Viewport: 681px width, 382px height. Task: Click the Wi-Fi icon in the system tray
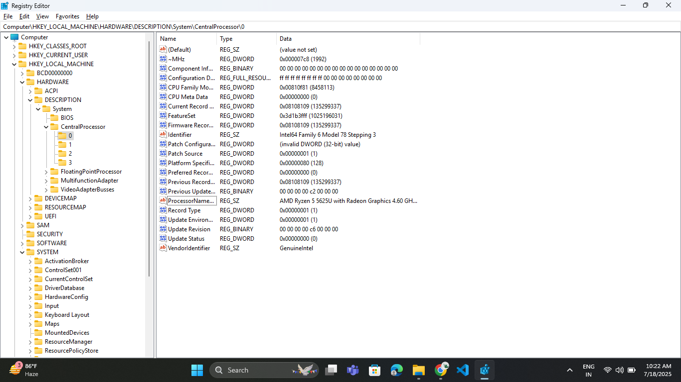pyautogui.click(x=607, y=370)
